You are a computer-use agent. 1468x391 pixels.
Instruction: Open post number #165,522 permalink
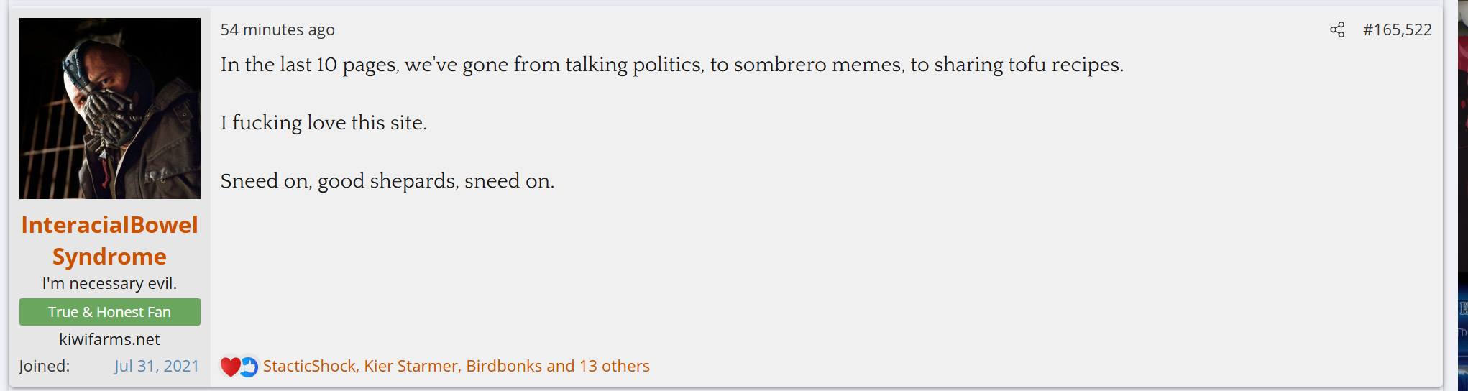[1397, 29]
